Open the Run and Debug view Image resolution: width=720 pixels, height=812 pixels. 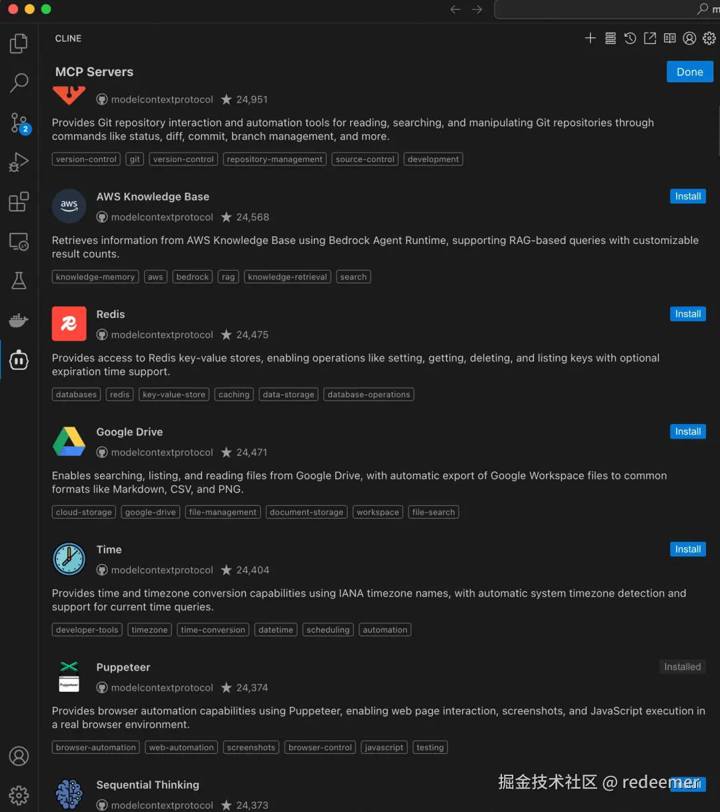tap(19, 163)
